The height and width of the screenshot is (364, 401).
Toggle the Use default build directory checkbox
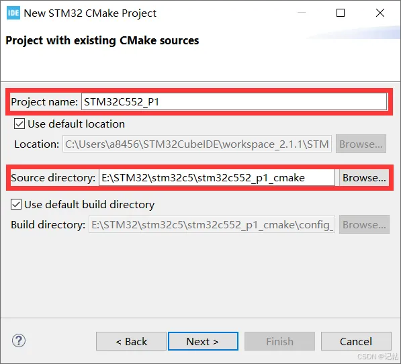[16, 204]
